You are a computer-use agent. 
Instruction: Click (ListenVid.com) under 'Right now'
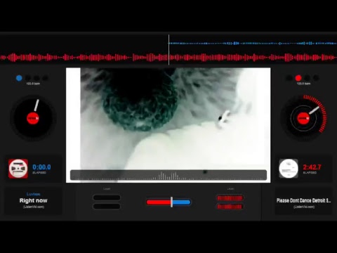click(34, 207)
